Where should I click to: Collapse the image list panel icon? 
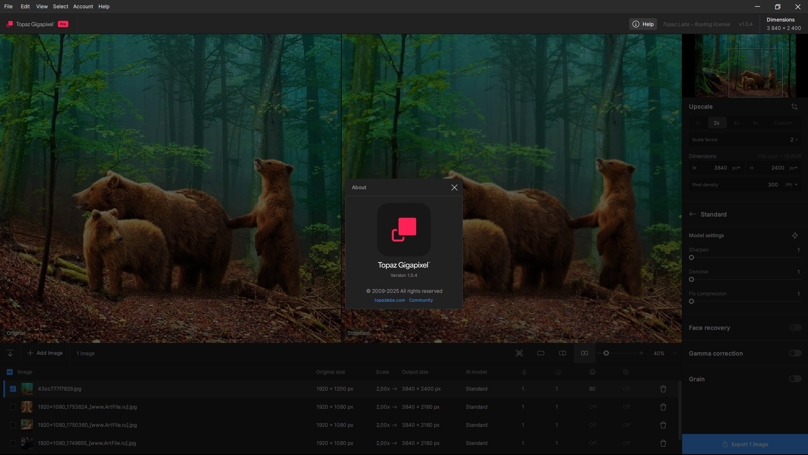point(10,353)
